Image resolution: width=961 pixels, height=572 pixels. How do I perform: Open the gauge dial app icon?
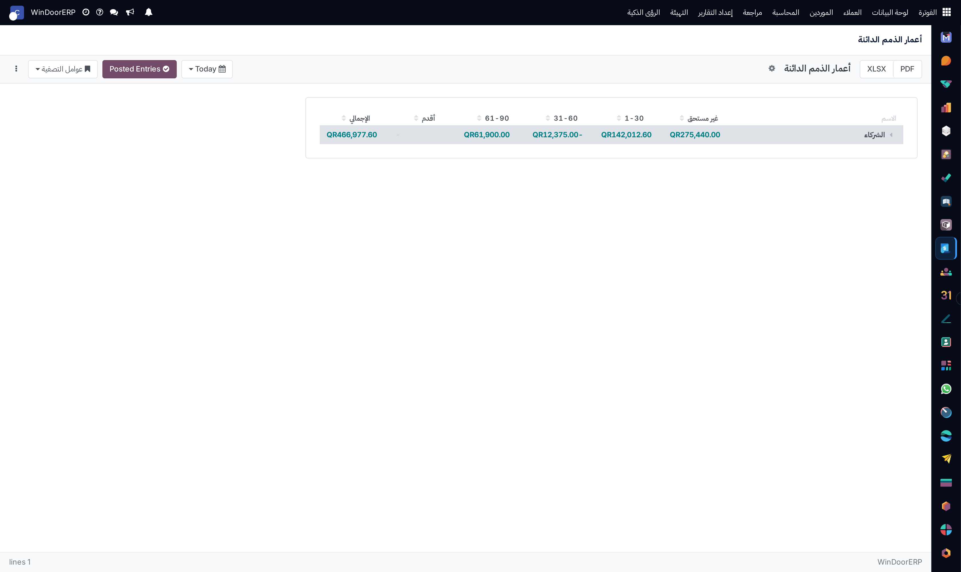pos(946,412)
